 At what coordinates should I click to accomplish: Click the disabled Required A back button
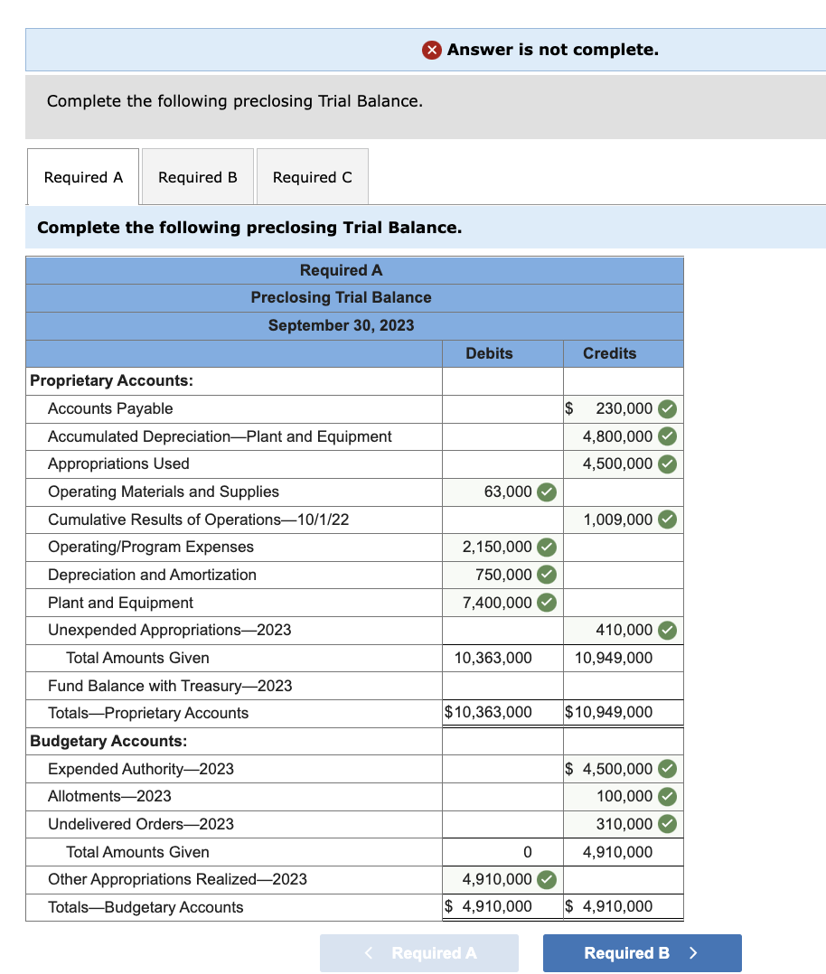pyautogui.click(x=419, y=952)
